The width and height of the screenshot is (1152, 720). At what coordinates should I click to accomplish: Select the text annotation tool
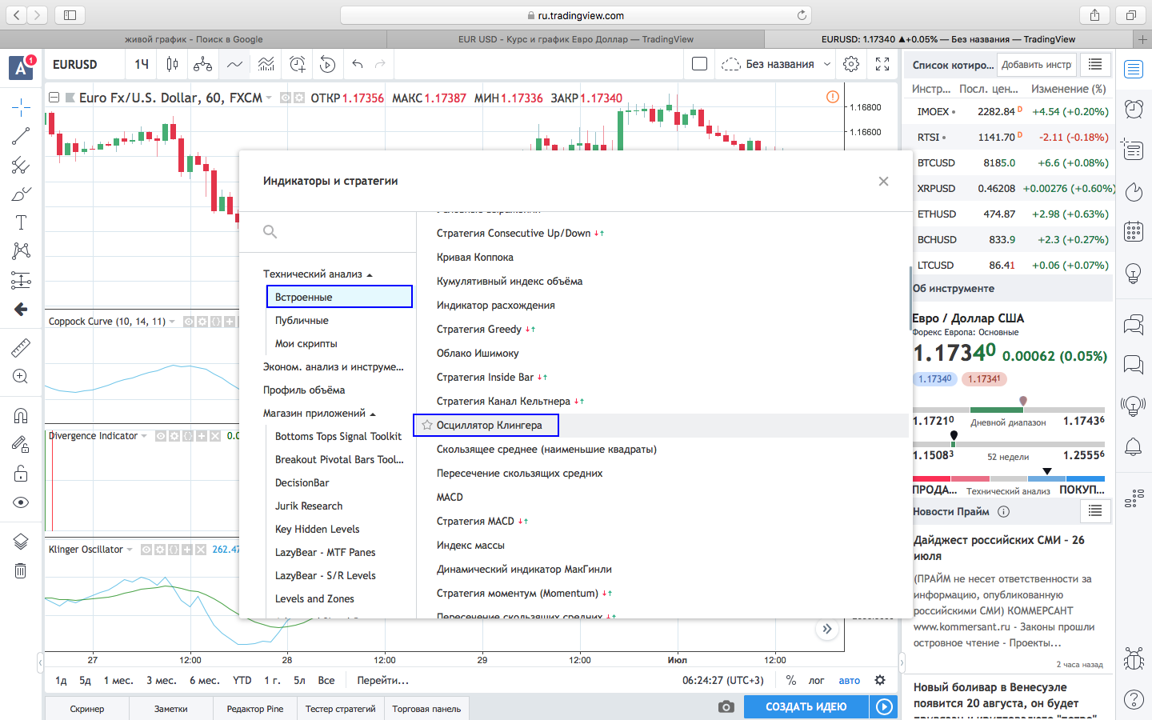(x=21, y=222)
